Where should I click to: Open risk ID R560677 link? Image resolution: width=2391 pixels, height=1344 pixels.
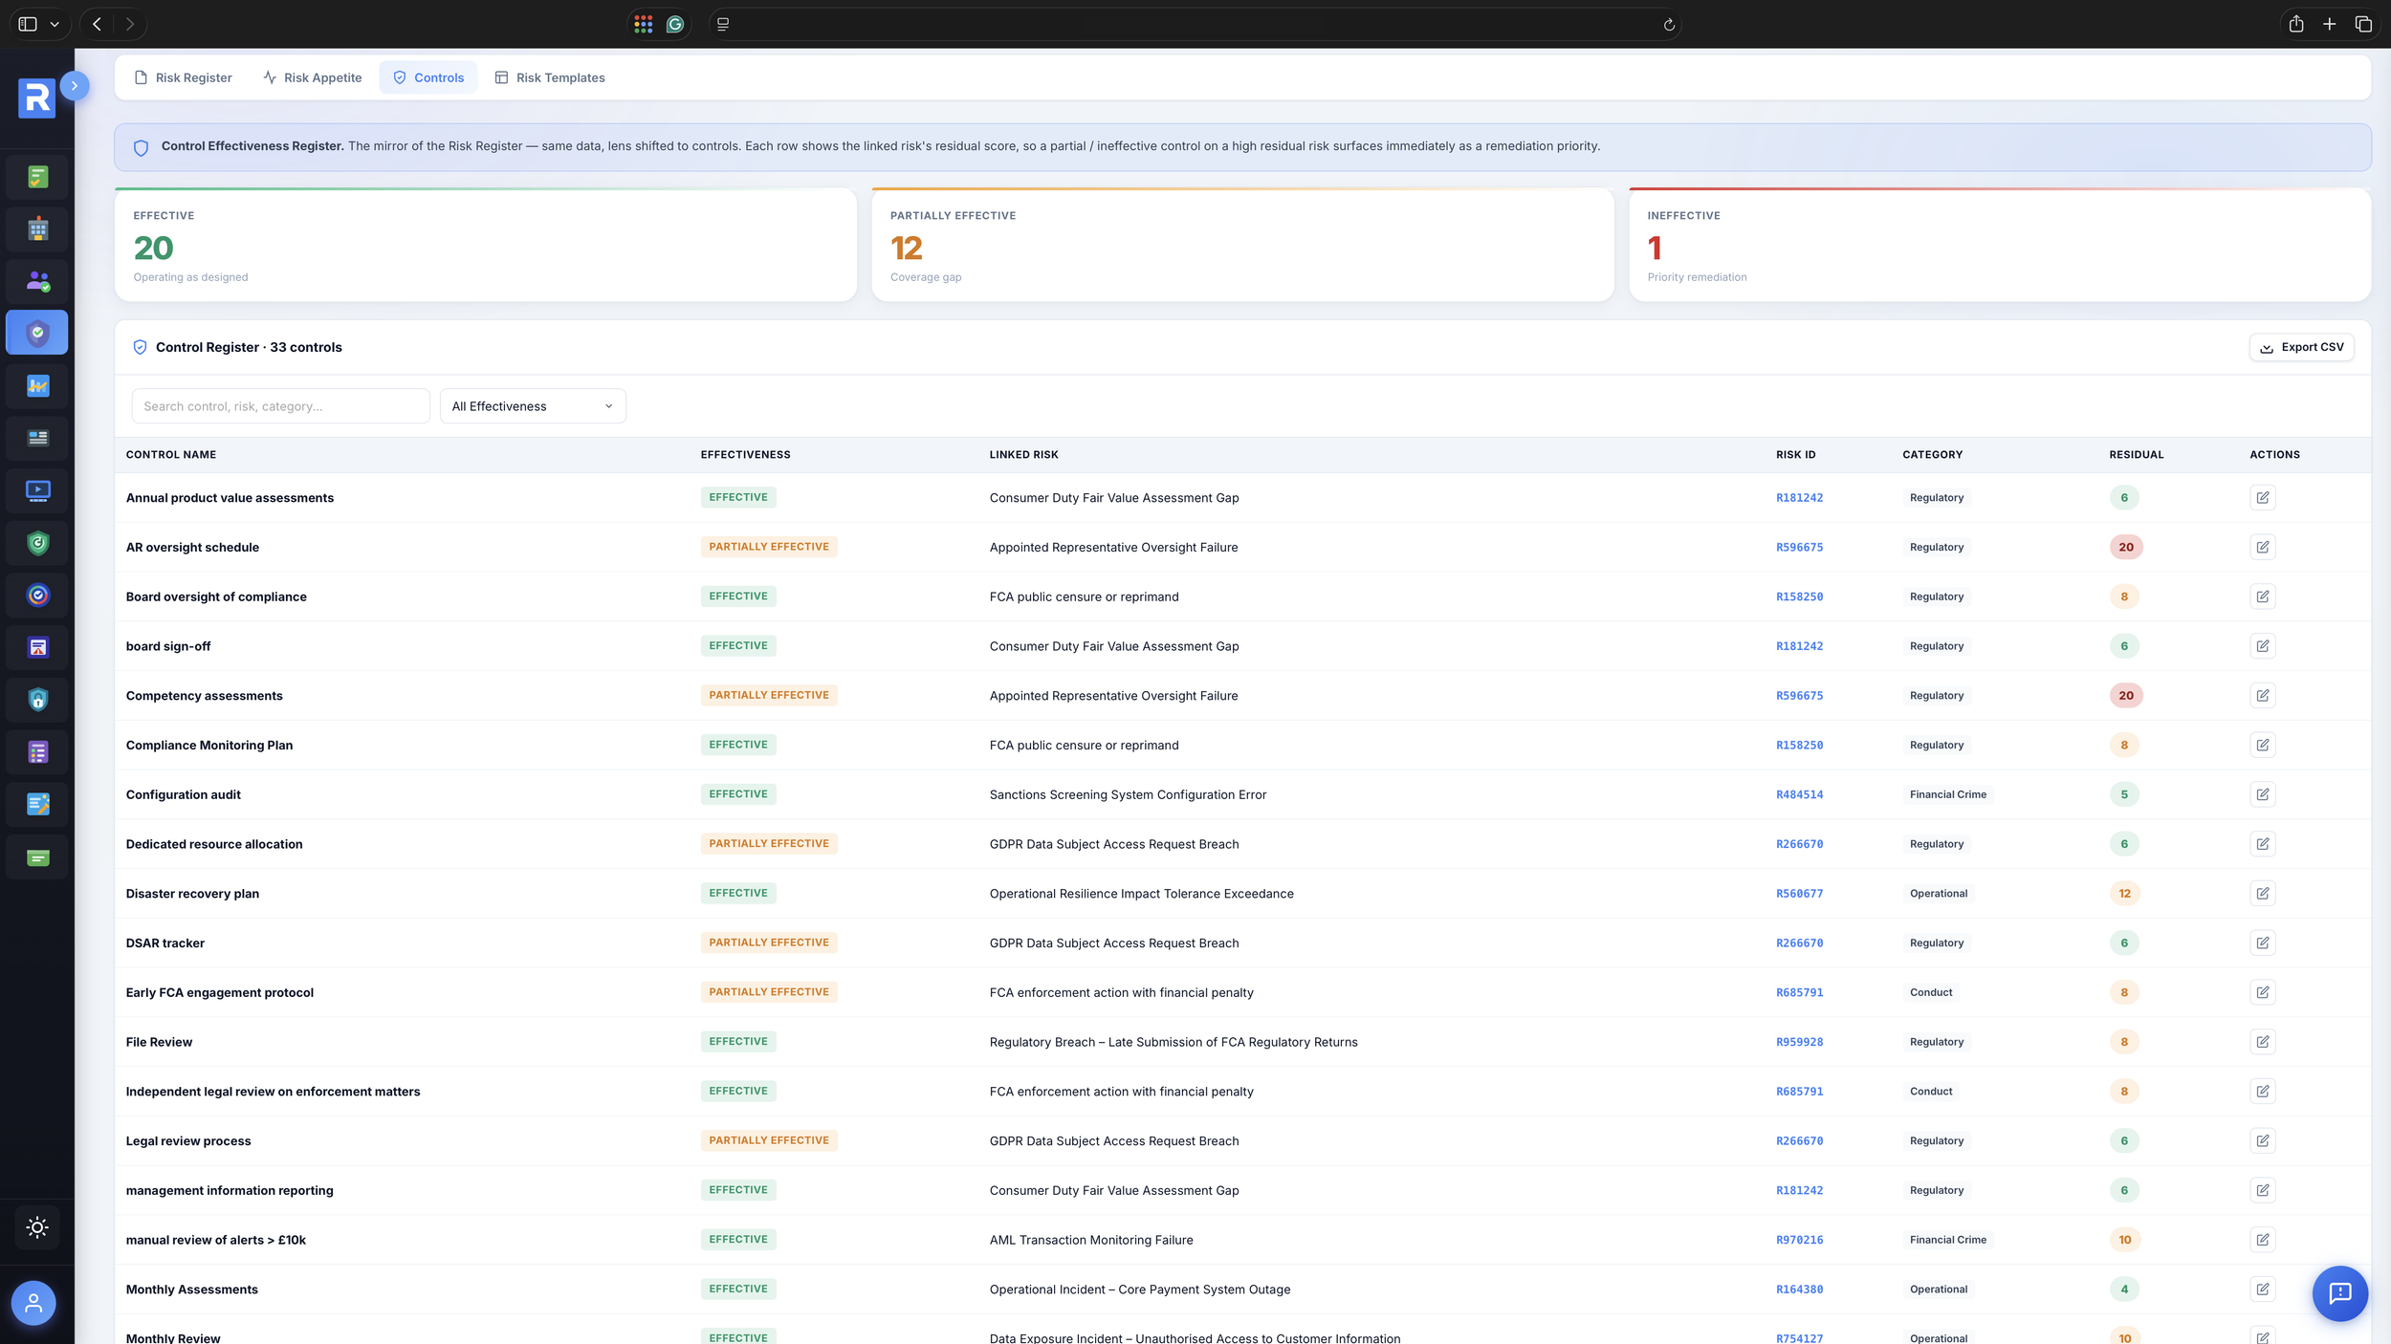pyautogui.click(x=1799, y=894)
